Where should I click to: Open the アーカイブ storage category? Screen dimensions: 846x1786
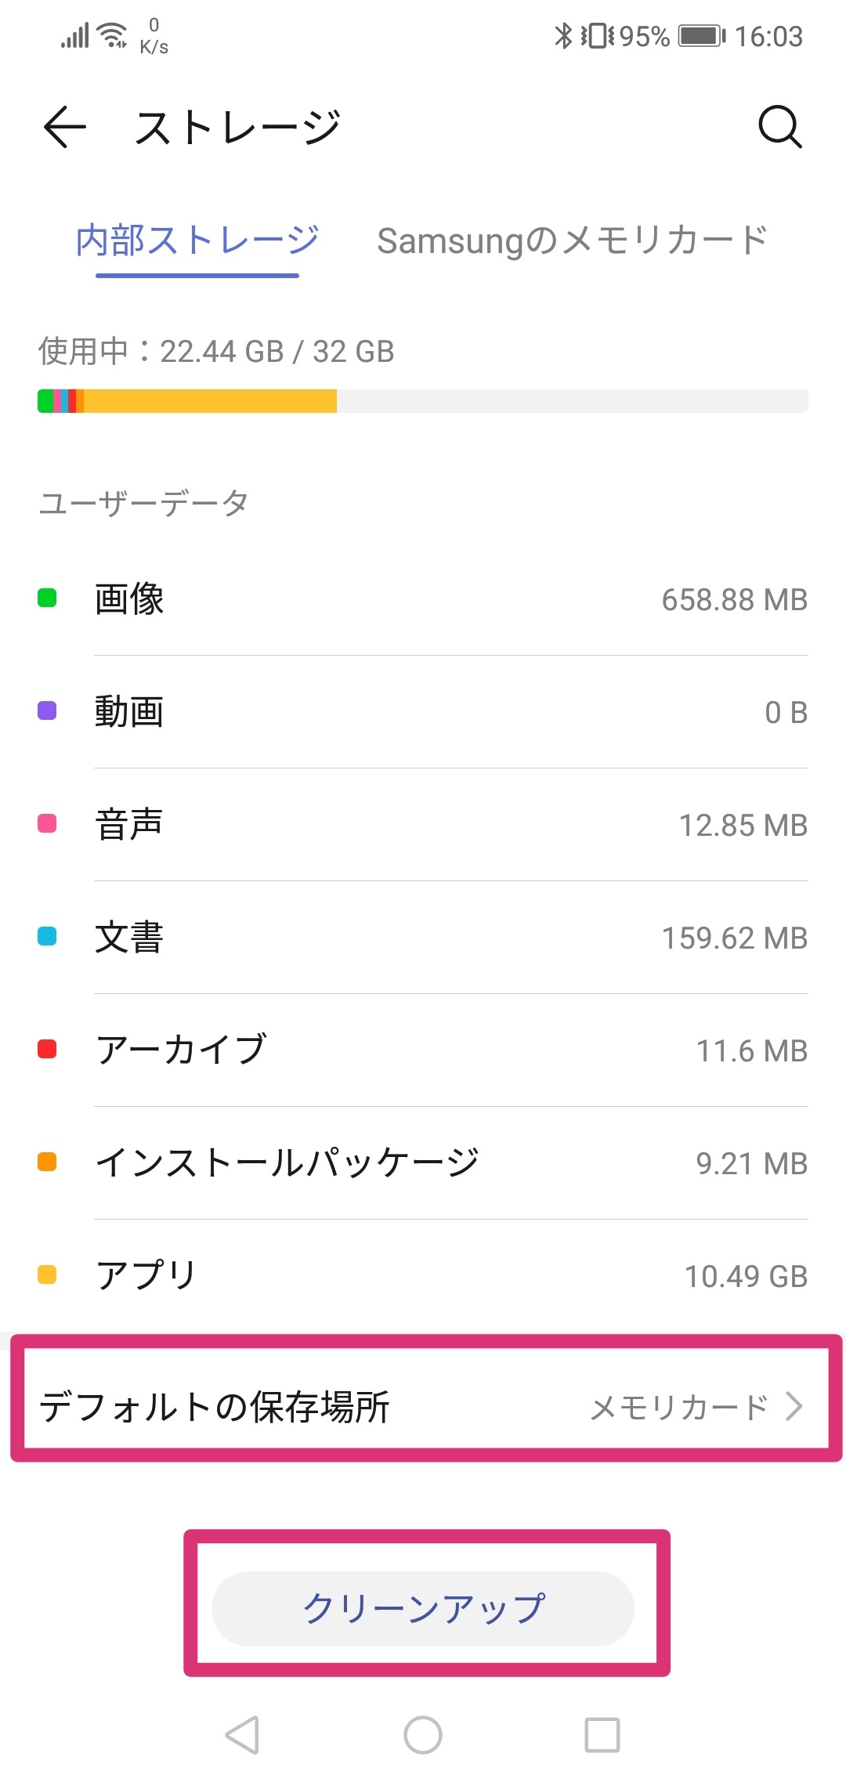click(423, 1050)
